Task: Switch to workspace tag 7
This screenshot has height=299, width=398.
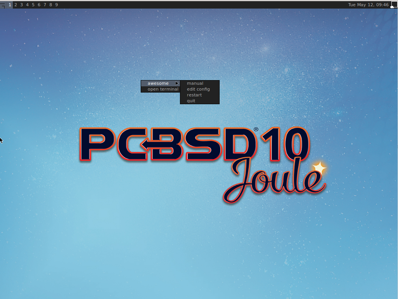Action: pos(45,5)
